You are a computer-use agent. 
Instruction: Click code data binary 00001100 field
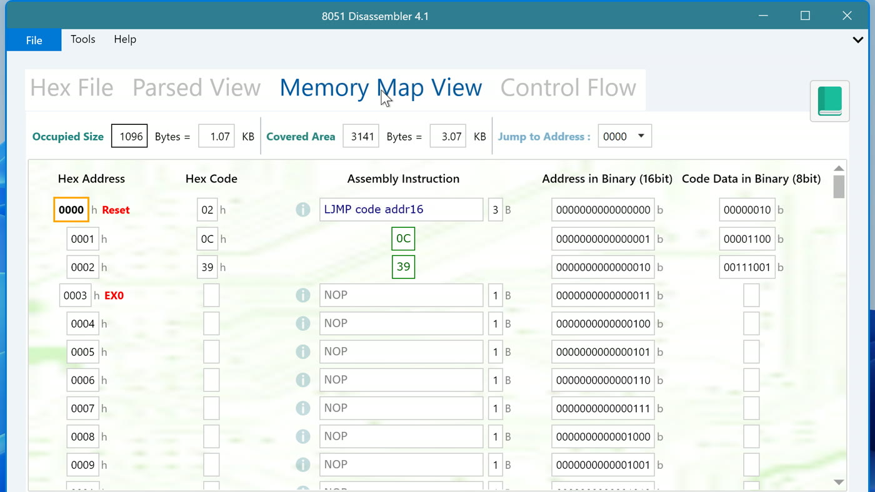point(747,239)
